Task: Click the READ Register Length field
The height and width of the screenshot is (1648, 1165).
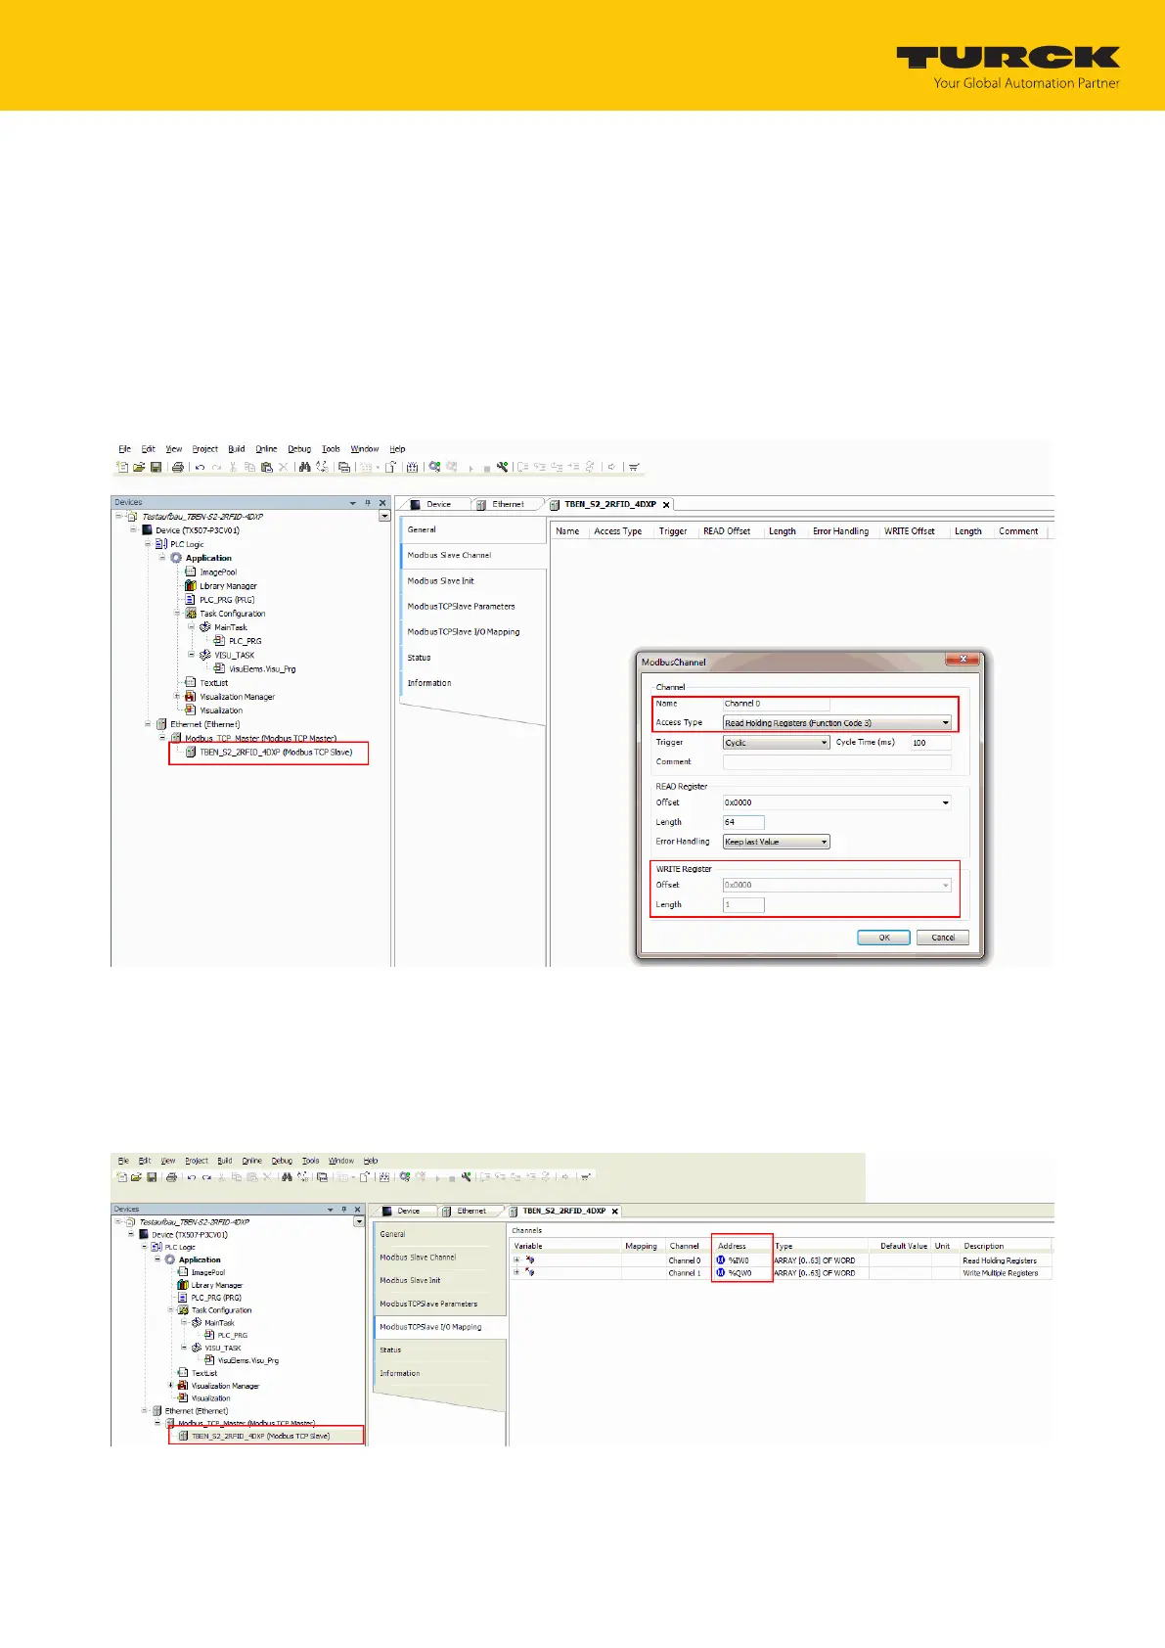Action: pos(743,822)
